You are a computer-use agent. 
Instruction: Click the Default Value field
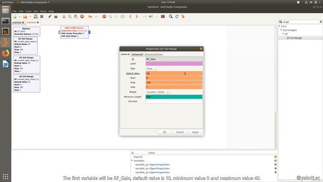click(174, 73)
